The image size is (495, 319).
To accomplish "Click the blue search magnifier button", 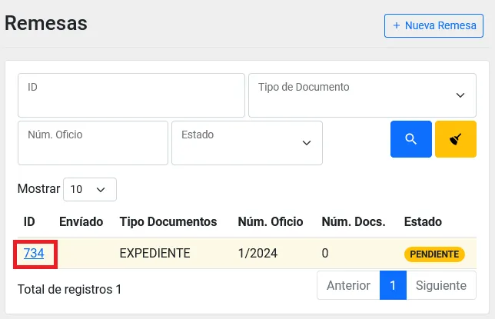I will point(410,139).
